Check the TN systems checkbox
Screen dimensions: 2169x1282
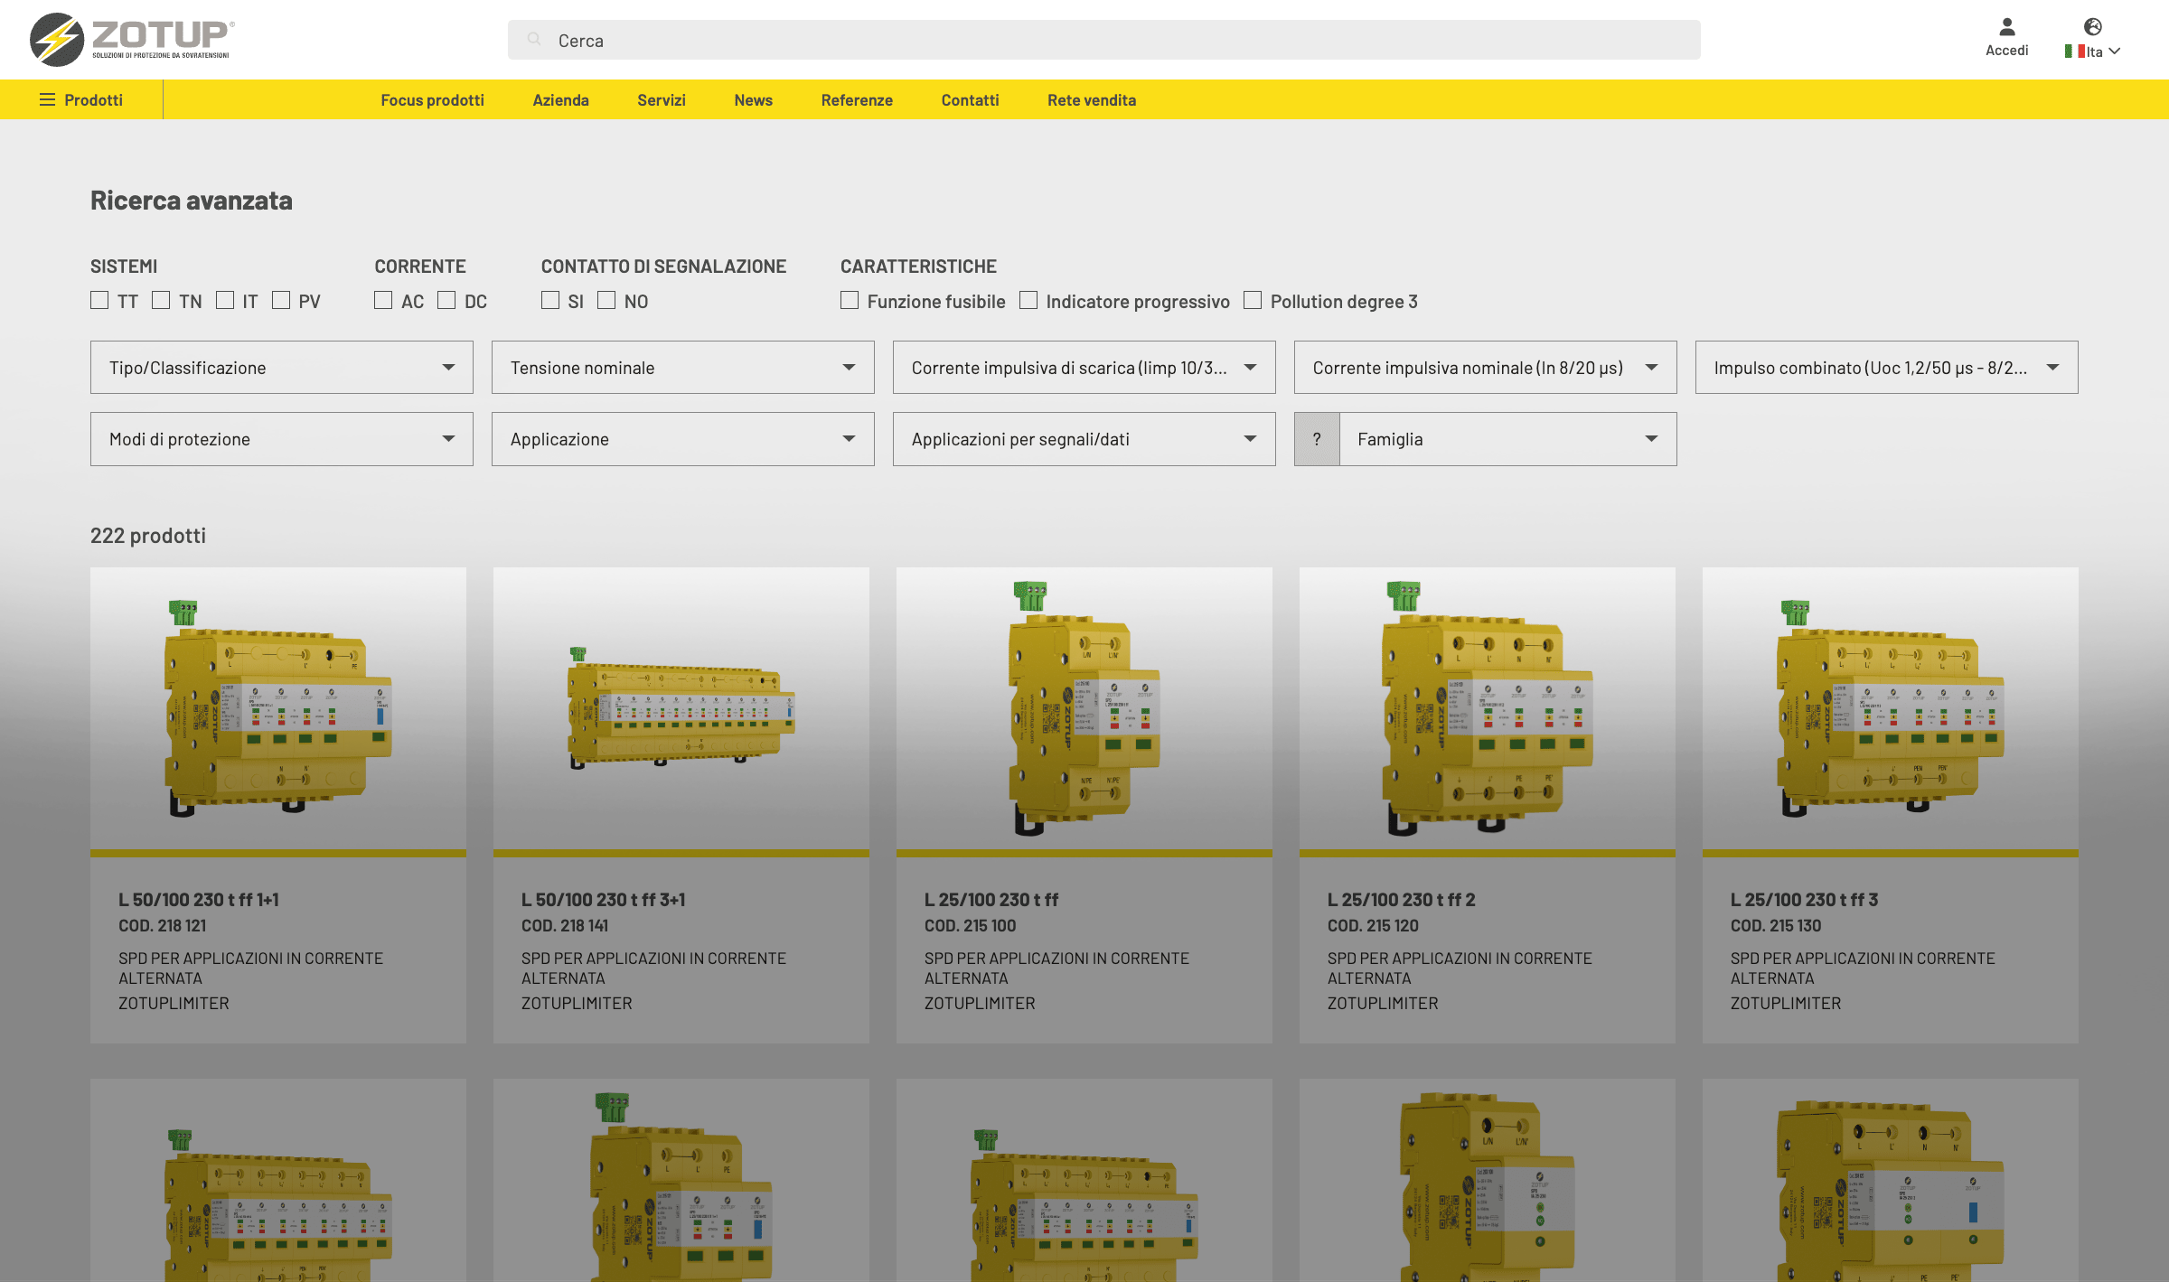(161, 300)
